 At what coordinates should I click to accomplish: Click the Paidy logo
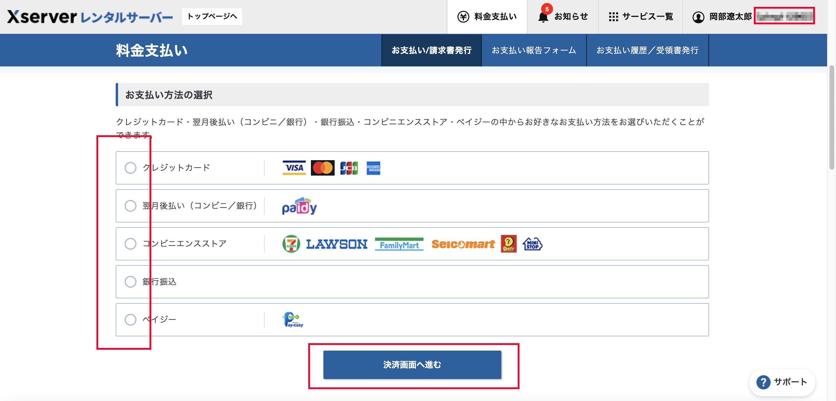[299, 206]
